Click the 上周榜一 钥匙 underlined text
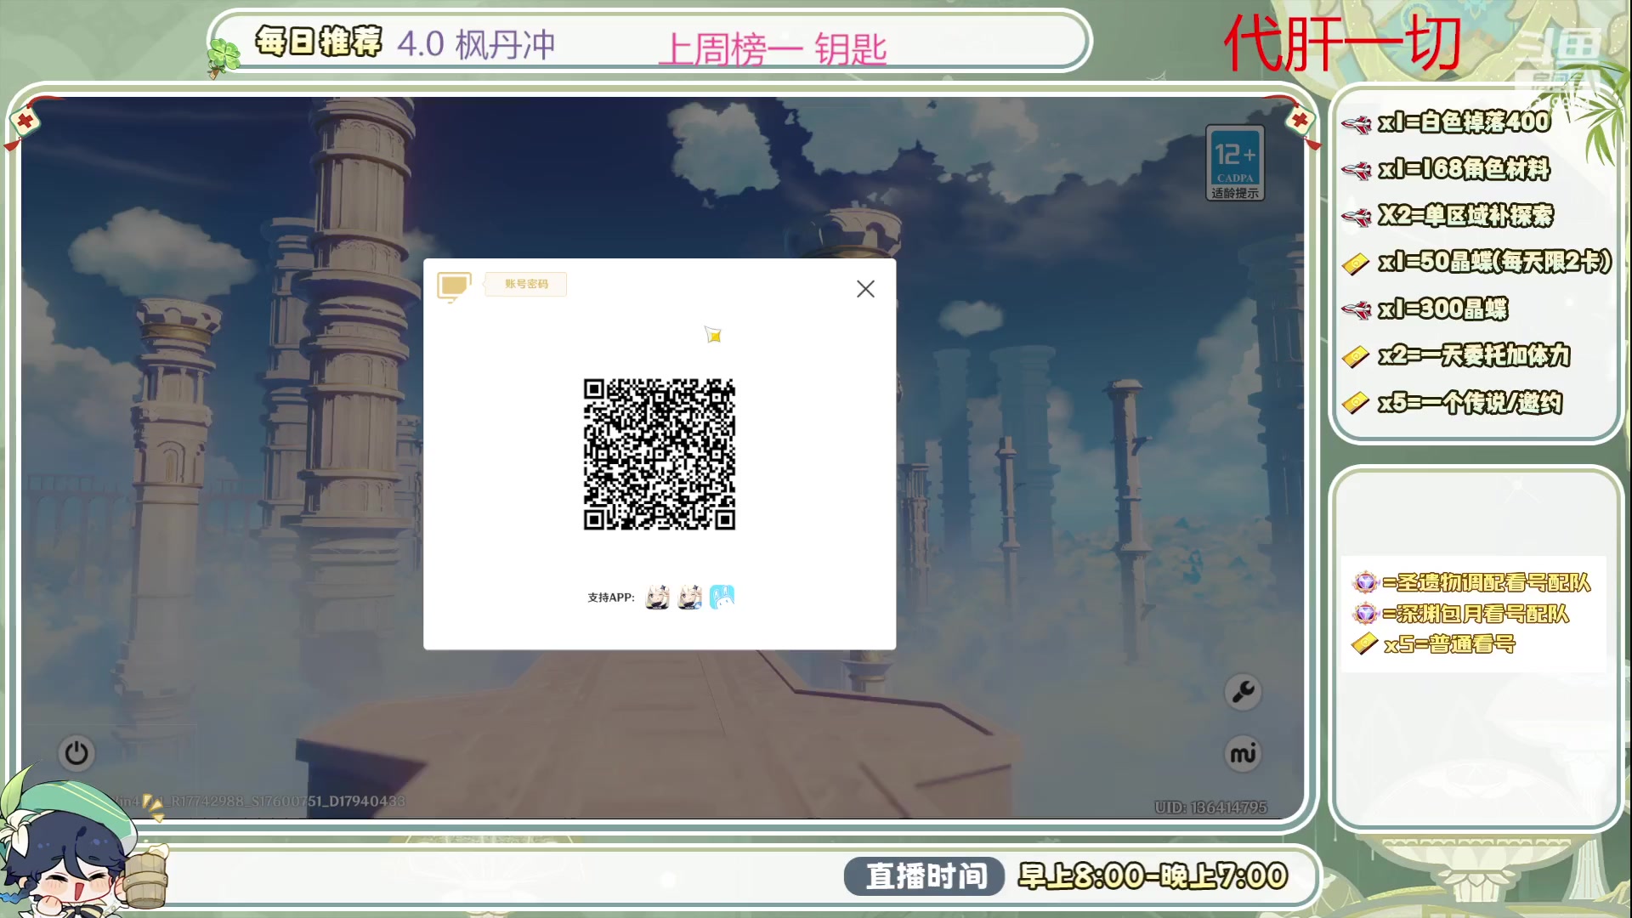Screen dimensions: 1632x918 772,48
